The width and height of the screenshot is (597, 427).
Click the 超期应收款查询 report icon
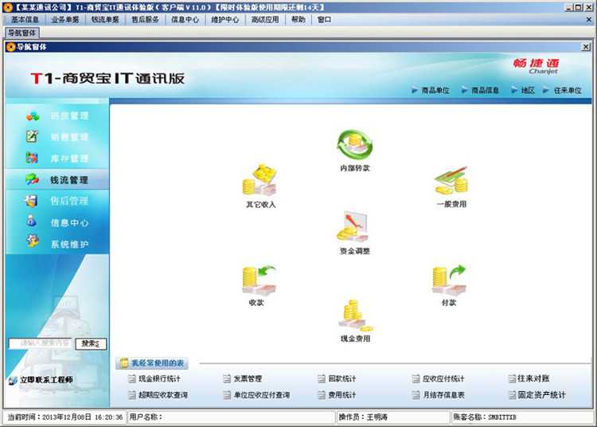click(131, 395)
